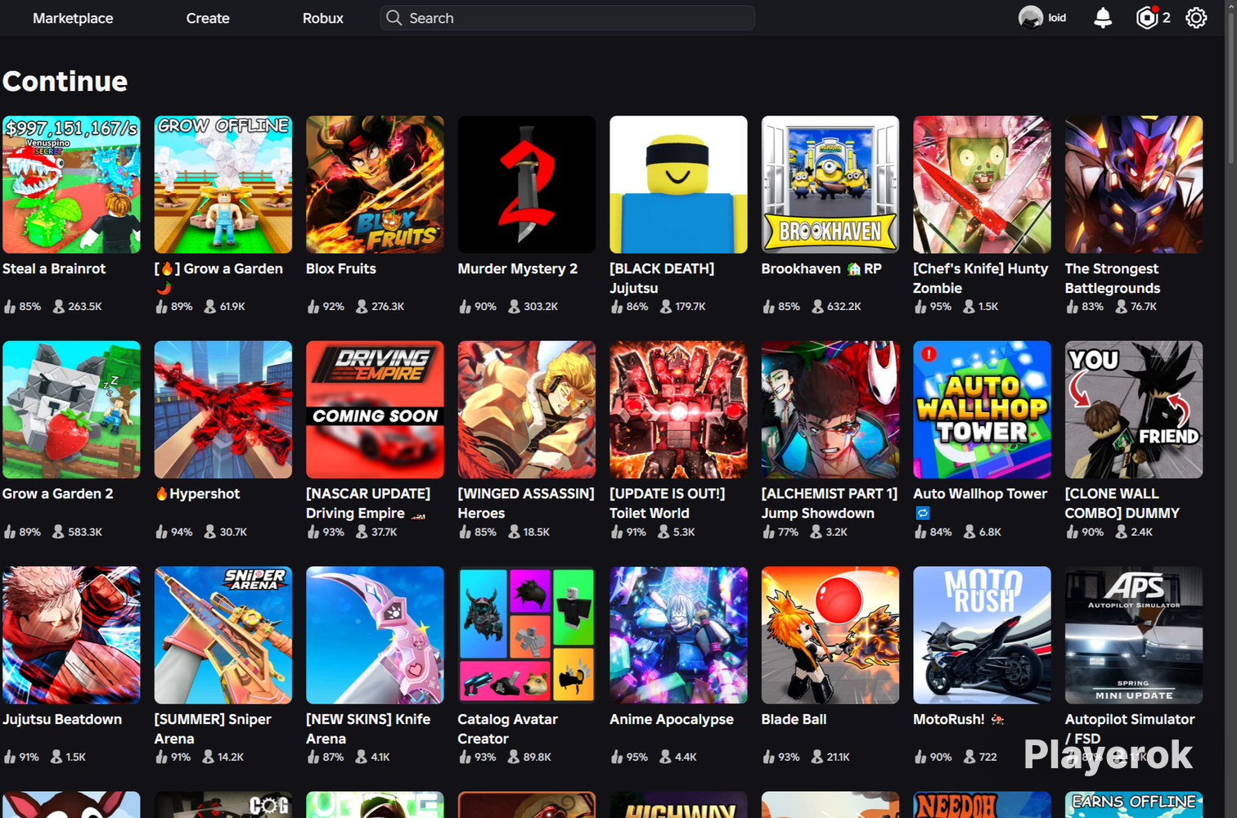This screenshot has width=1237, height=818.
Task: Open the settings gear menu
Action: [x=1196, y=18]
